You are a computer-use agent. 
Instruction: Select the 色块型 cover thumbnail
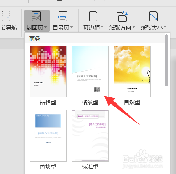48,136
